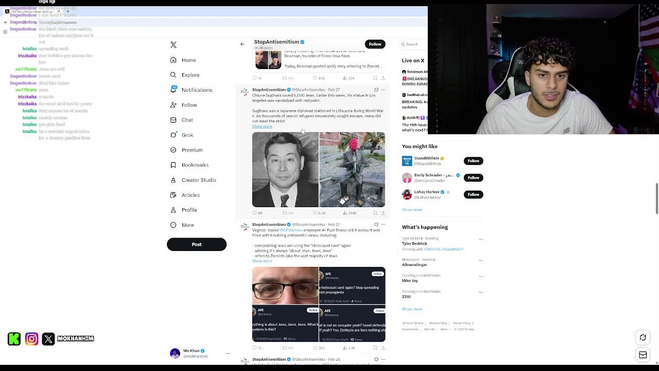Like the top post with 930 likes
Screen dimensions: 659x371
tap(319, 78)
